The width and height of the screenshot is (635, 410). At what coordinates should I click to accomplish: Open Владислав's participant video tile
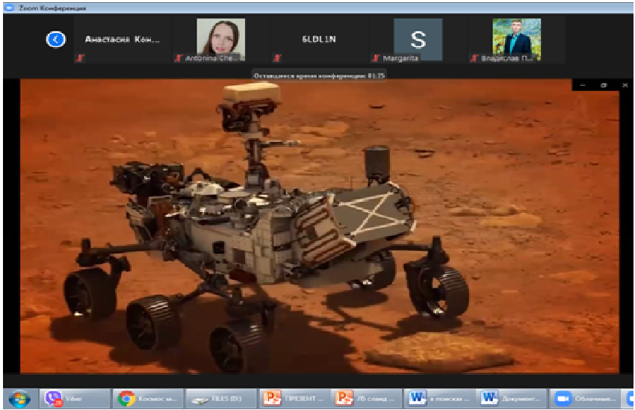516,37
